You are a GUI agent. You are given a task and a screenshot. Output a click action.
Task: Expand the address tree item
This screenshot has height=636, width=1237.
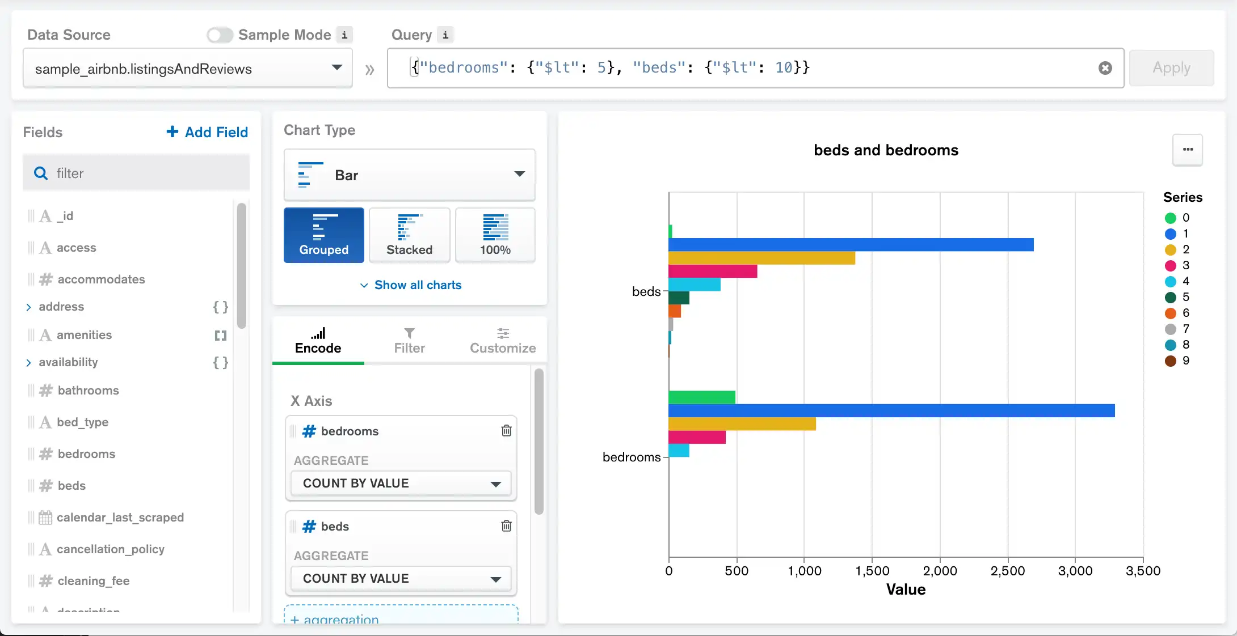pos(30,307)
